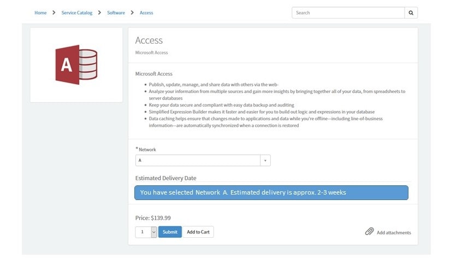Click the chevron after Service Catalog breadcrumb
This screenshot has width=468, height=264.
(100, 13)
